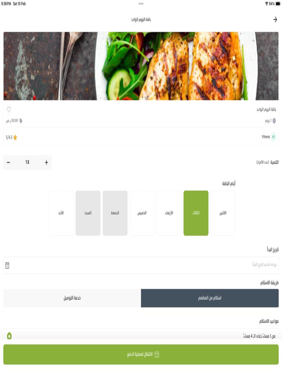Select استلام من المطعم pickup tab
282x376 pixels.
click(210, 298)
